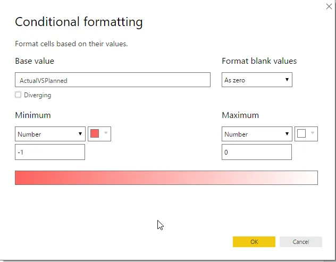
Task: Click the Base value field ActualVSPlanned
Action: [113, 80]
